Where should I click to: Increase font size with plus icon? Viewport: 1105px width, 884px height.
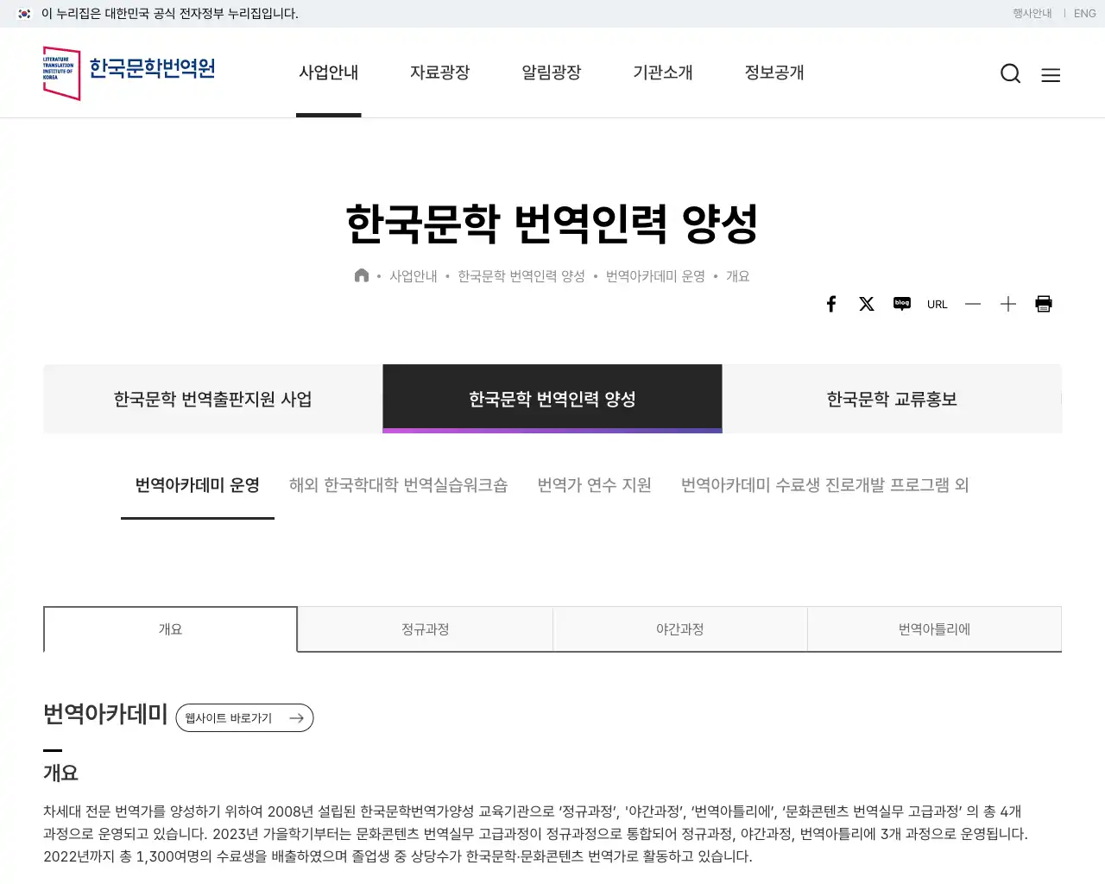coord(1007,304)
